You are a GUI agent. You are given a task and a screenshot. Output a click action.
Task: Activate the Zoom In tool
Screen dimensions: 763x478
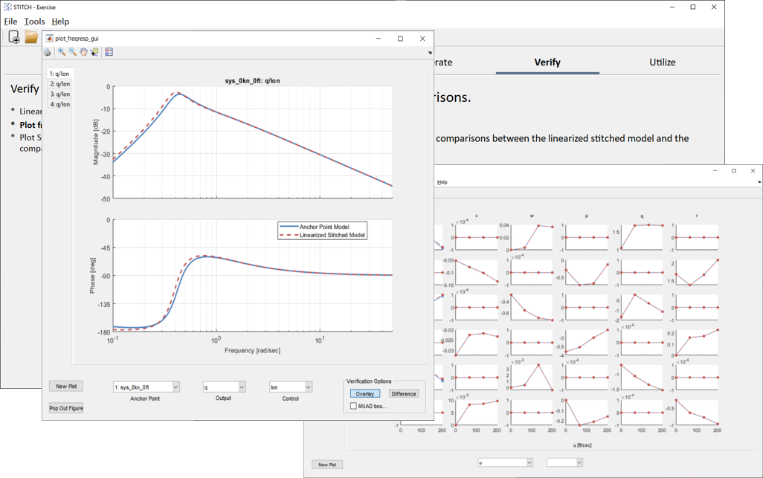(x=61, y=51)
